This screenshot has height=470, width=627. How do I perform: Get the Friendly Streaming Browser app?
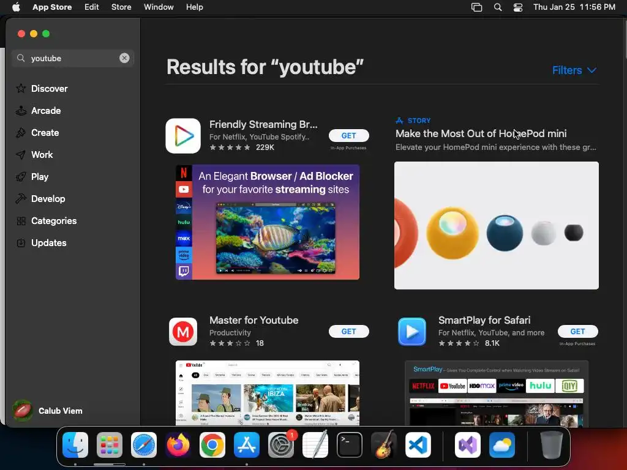click(x=348, y=135)
